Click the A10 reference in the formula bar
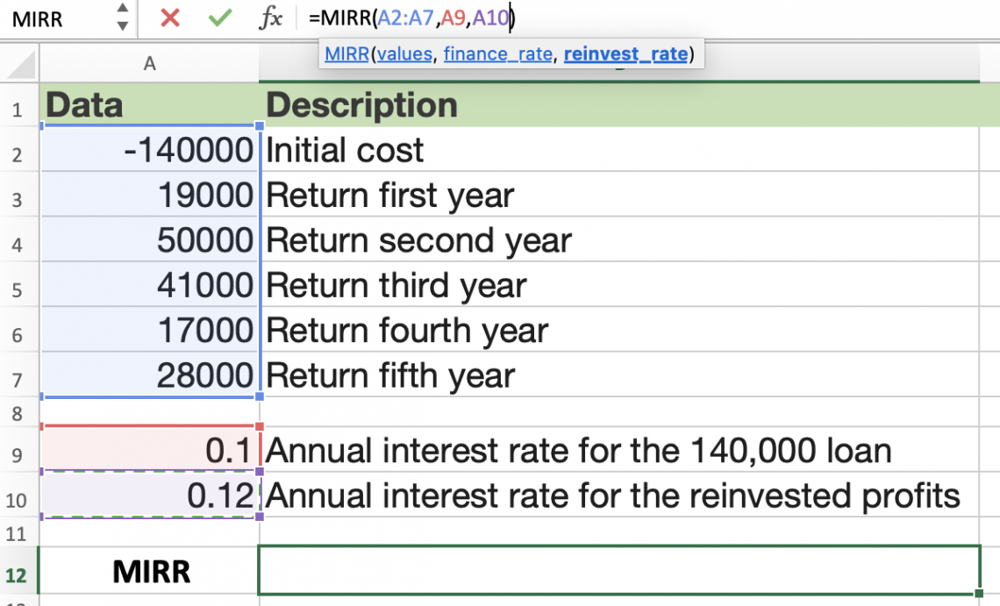Screen dimensions: 1000x606 (x=489, y=18)
